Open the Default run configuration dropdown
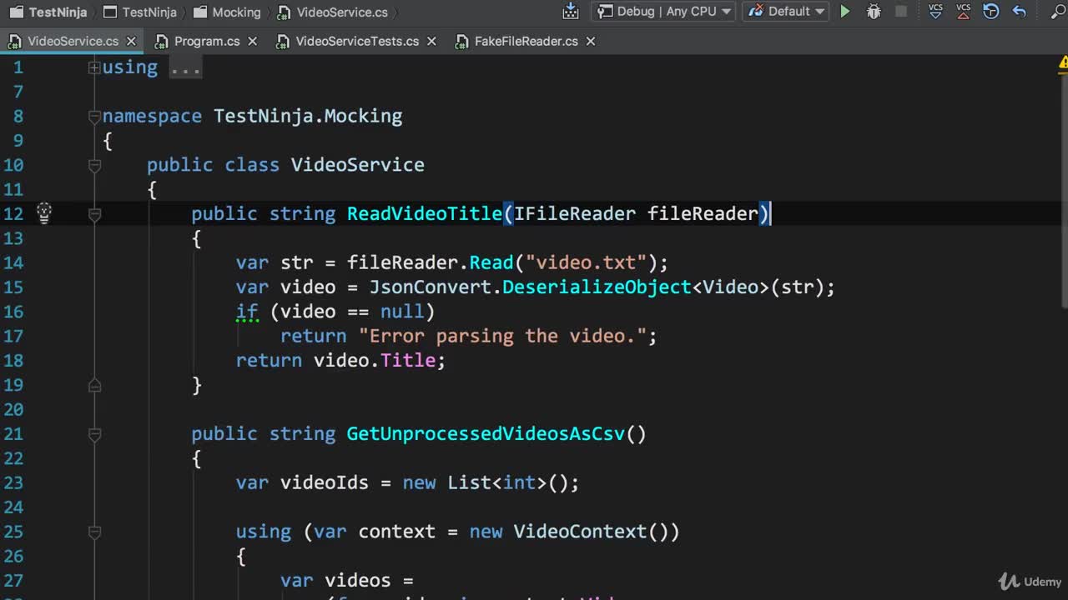The image size is (1068, 600). coord(785,12)
